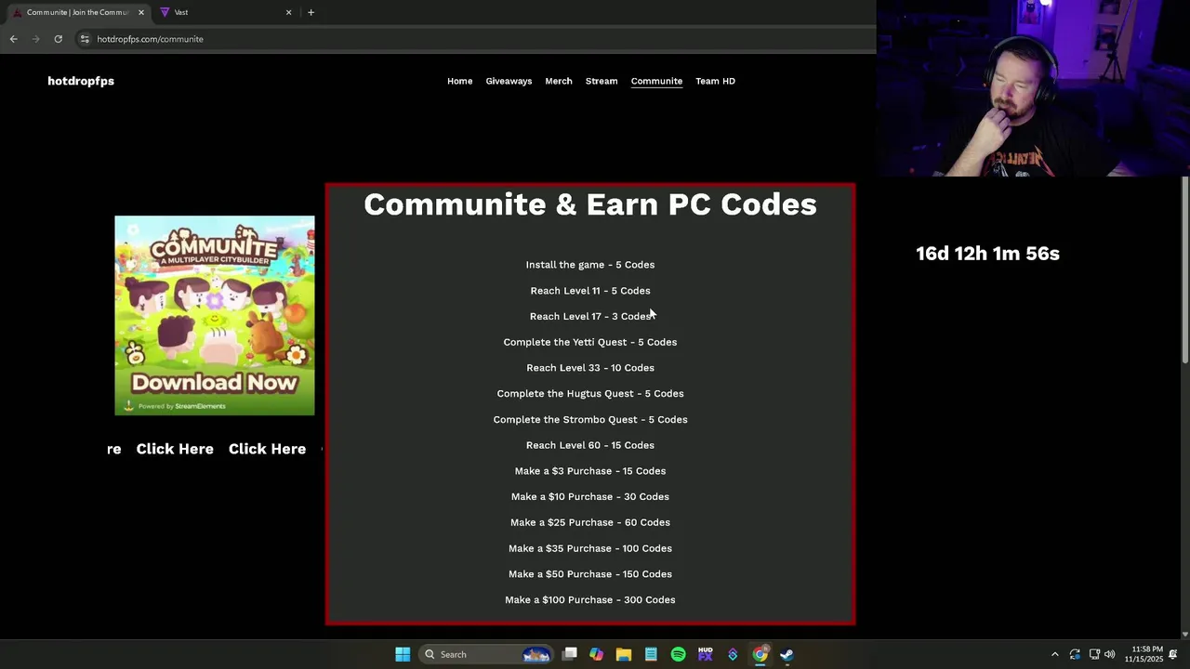Open Spotify from the taskbar

pos(678,654)
